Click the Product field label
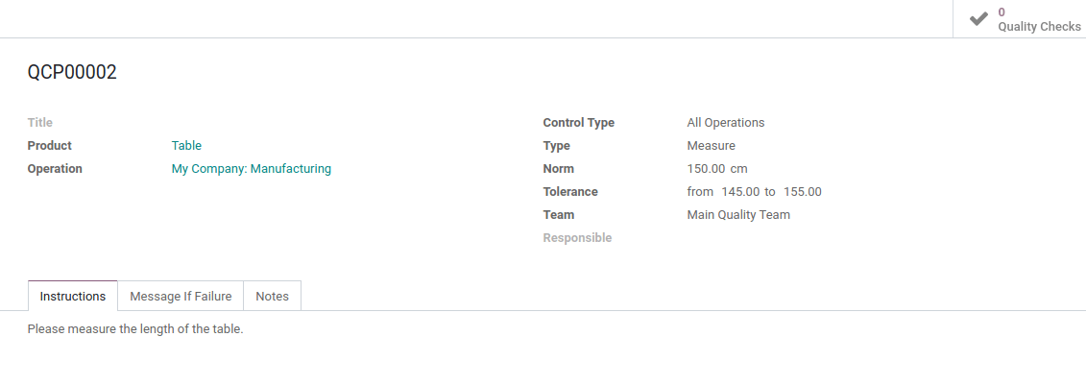This screenshot has height=385, width=1086. (50, 145)
